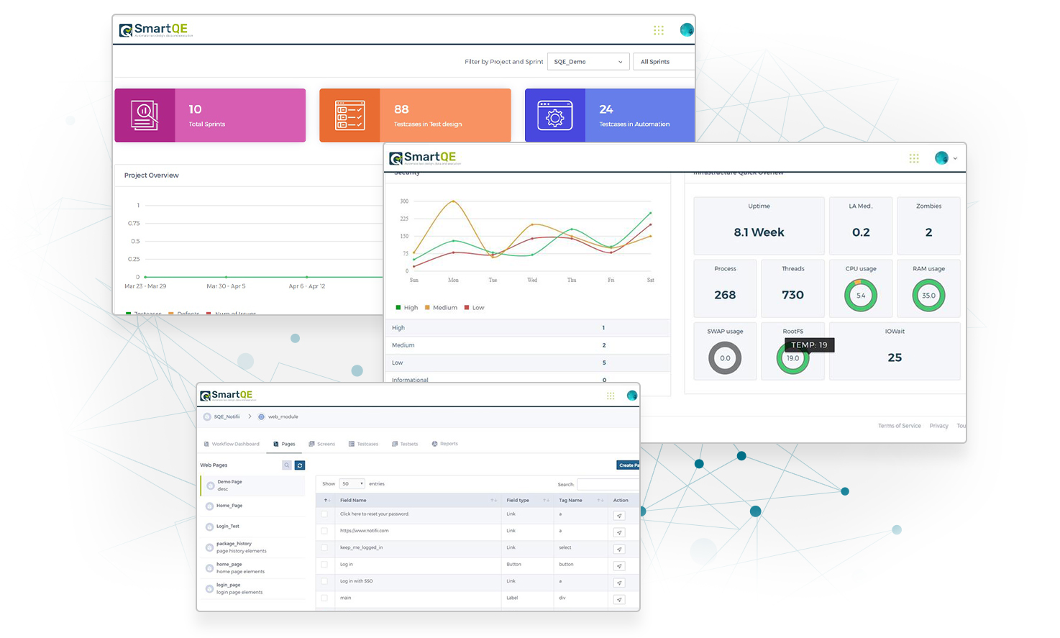The height and width of the screenshot is (638, 1060).
Task: Click profile avatar in sprint dashboard window
Action: 687,29
